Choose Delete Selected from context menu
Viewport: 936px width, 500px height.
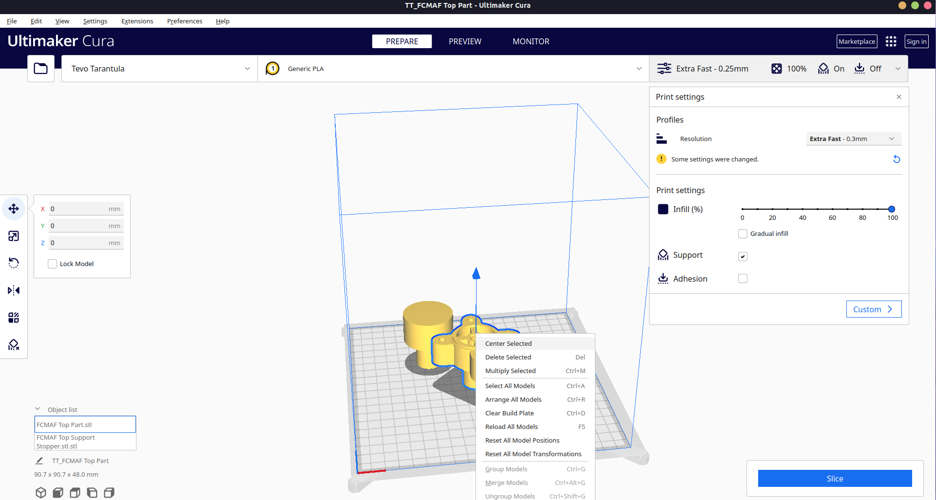[x=535, y=357]
